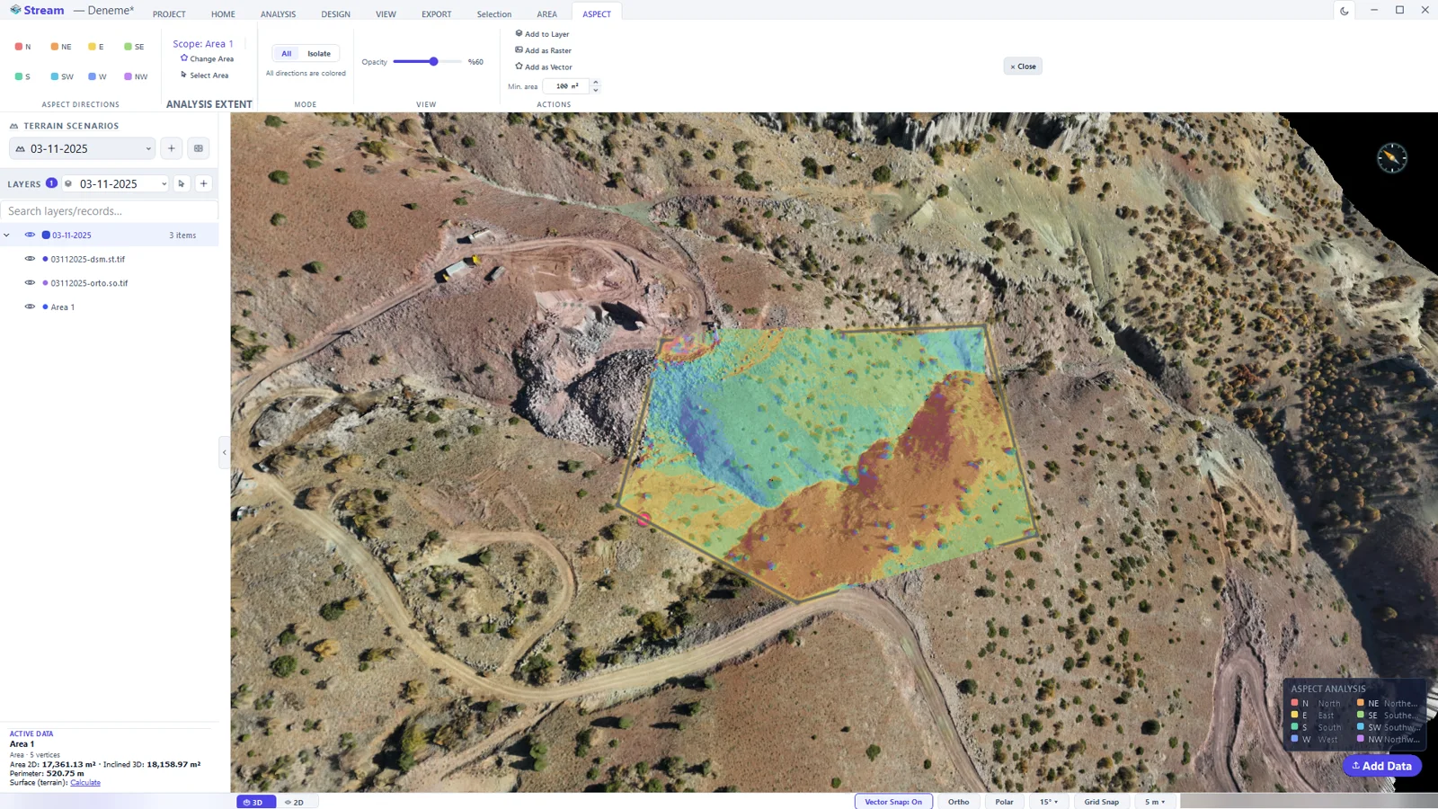Open the DESIGN tab
The image size is (1438, 809).
point(335,13)
